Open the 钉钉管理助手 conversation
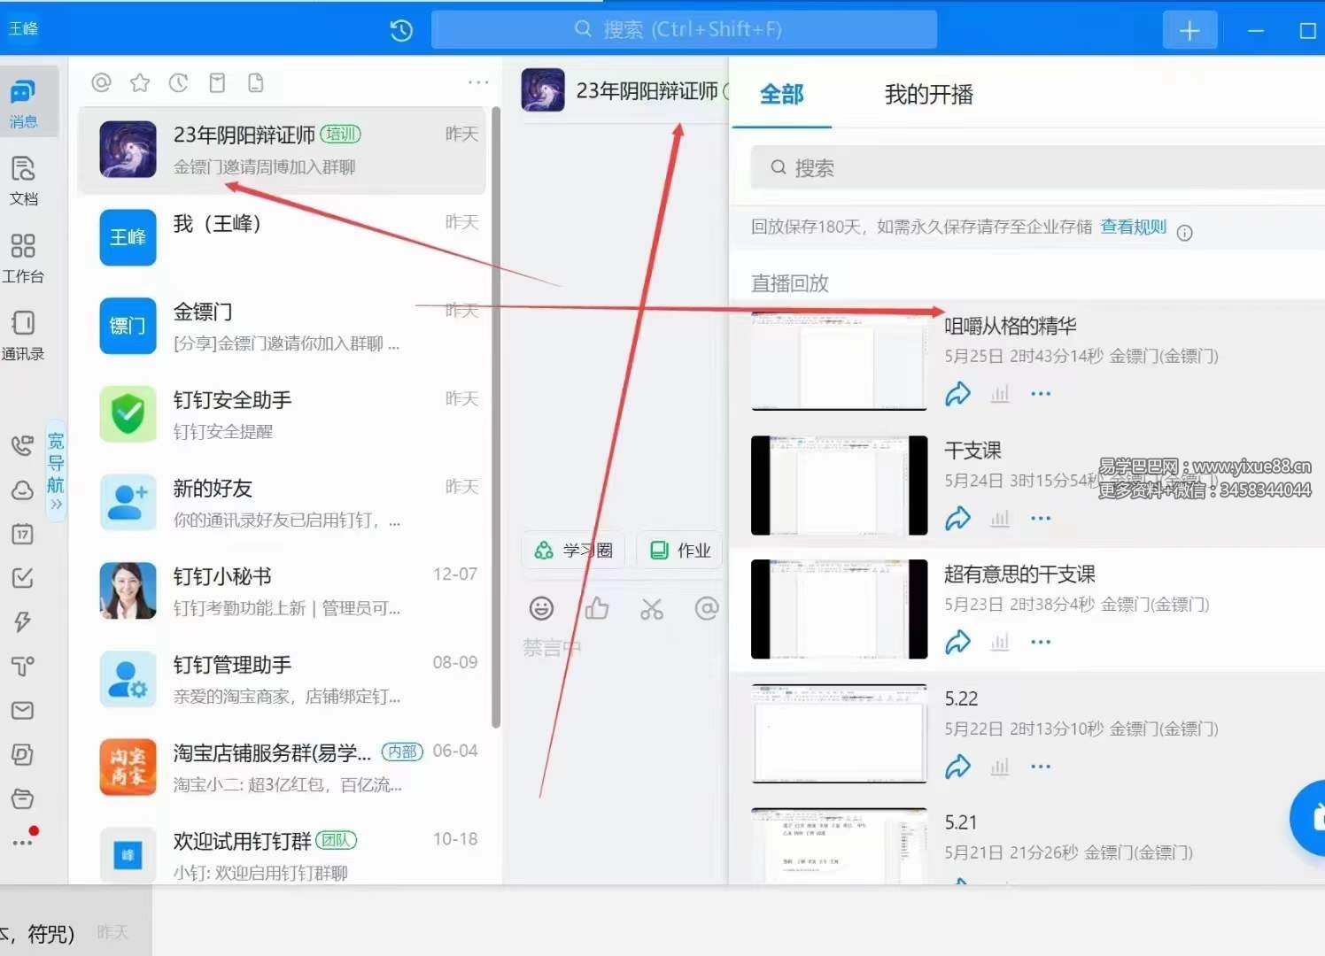Viewport: 1325px width, 956px height. pos(282,680)
